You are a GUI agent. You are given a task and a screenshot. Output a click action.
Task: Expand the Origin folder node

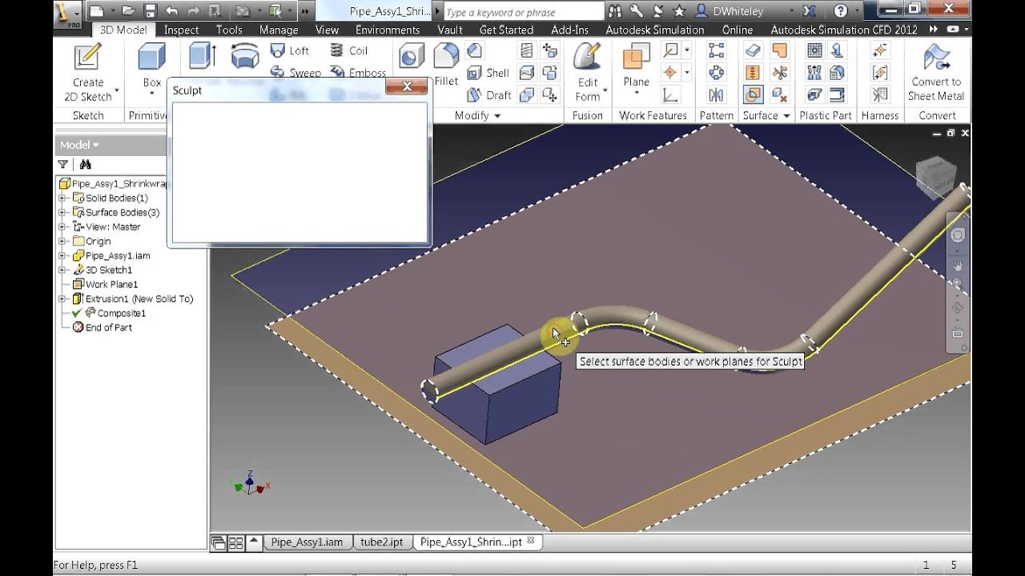[62, 242]
